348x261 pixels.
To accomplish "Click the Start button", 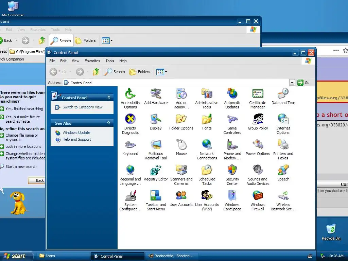I will pyautogui.click(x=16, y=256).
